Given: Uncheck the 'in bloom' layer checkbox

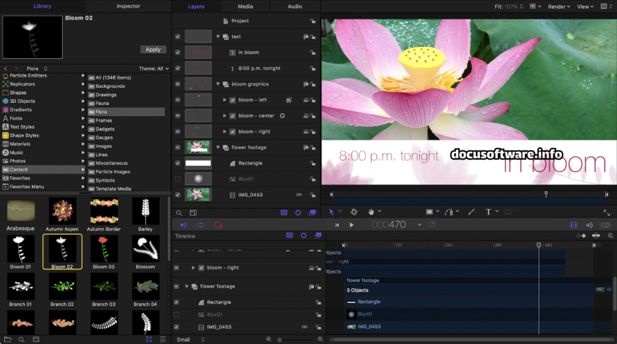Looking at the screenshot, I should coord(177,52).
